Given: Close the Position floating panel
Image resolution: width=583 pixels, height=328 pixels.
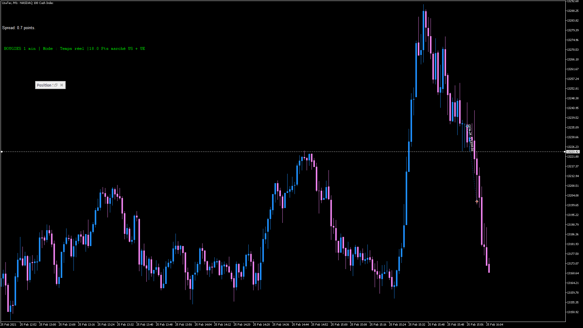Looking at the screenshot, I should [x=62, y=85].
